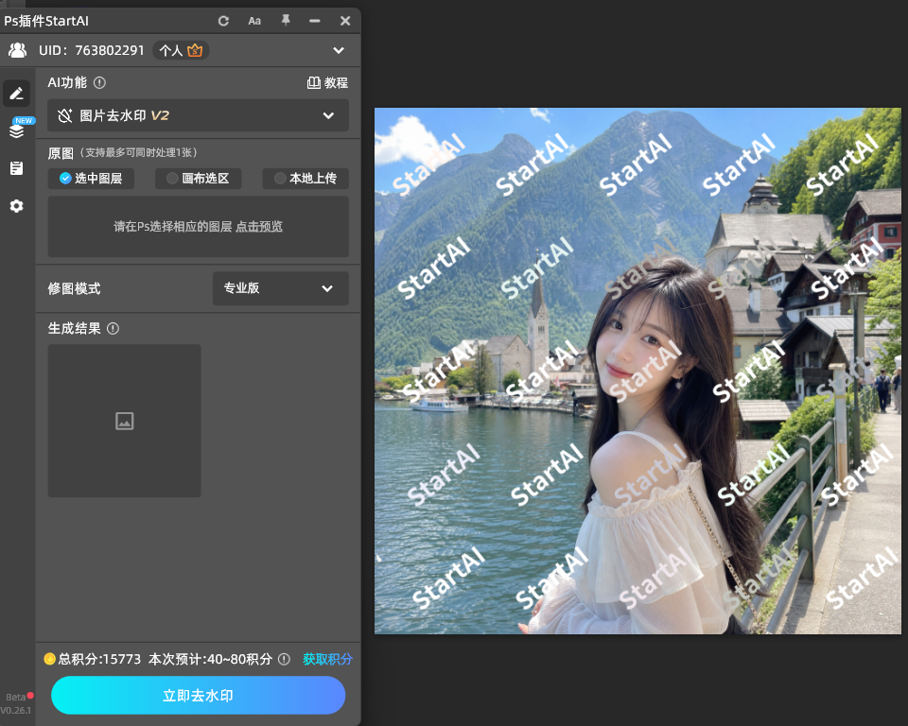
Task: Click the 原图 label
Action: [61, 153]
